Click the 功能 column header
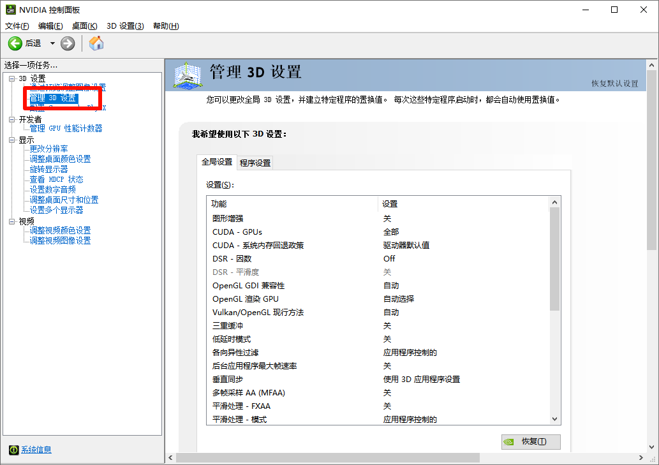Image resolution: width=659 pixels, height=465 pixels. 293,203
